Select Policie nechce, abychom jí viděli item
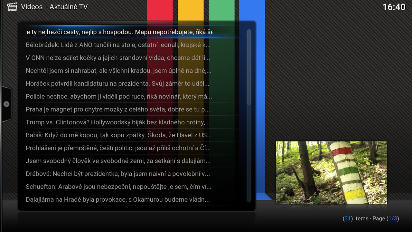 pyautogui.click(x=118, y=97)
